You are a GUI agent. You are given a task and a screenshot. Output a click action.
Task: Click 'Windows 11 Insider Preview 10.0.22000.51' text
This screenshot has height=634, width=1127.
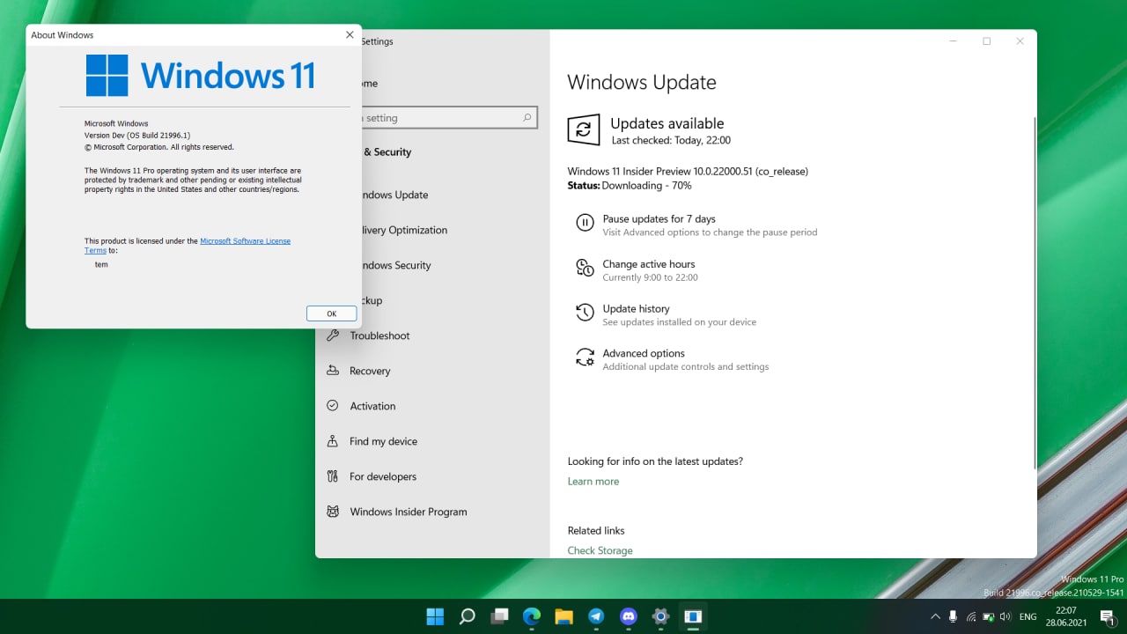(x=688, y=171)
